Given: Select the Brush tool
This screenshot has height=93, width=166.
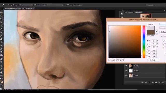Looking at the screenshot, I should coord(1,36).
